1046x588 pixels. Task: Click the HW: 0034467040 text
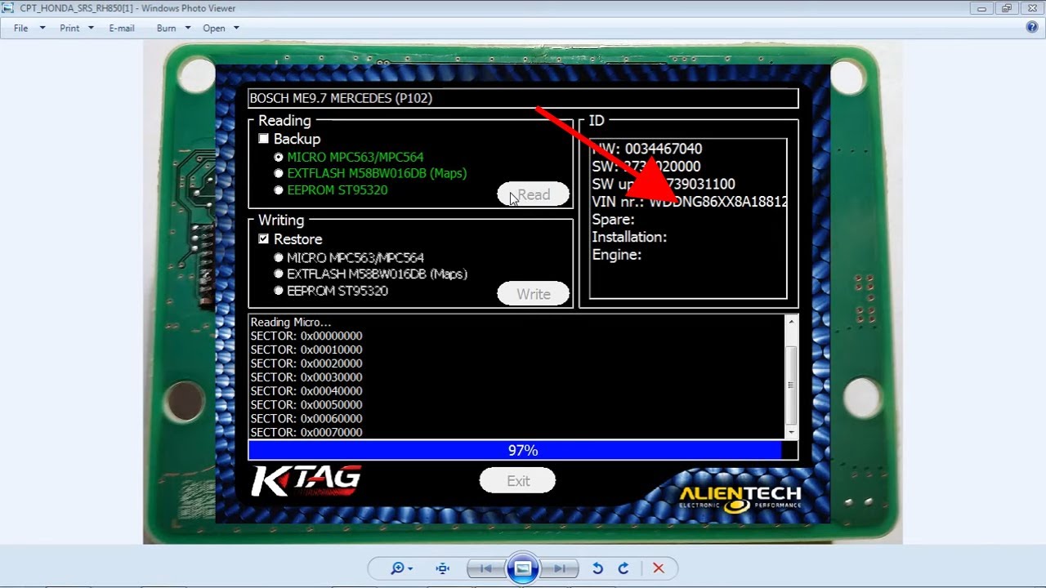tap(647, 149)
